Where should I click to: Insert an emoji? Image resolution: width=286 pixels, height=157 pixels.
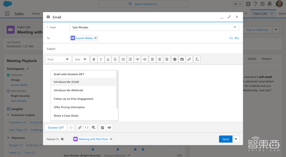(175, 59)
